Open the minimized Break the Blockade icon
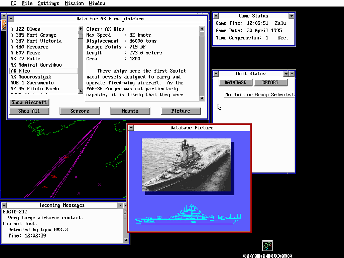 pos(267,246)
